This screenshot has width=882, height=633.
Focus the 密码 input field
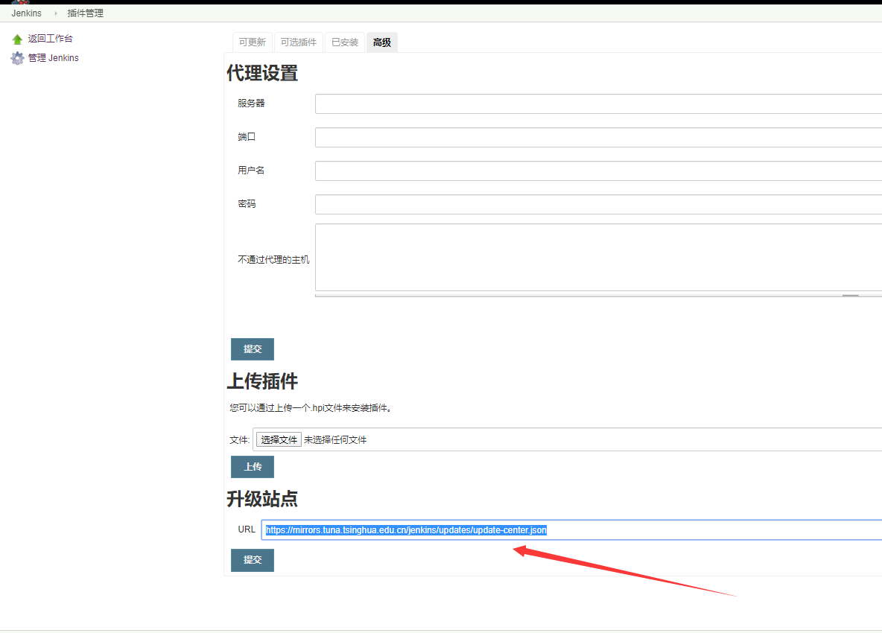(598, 205)
